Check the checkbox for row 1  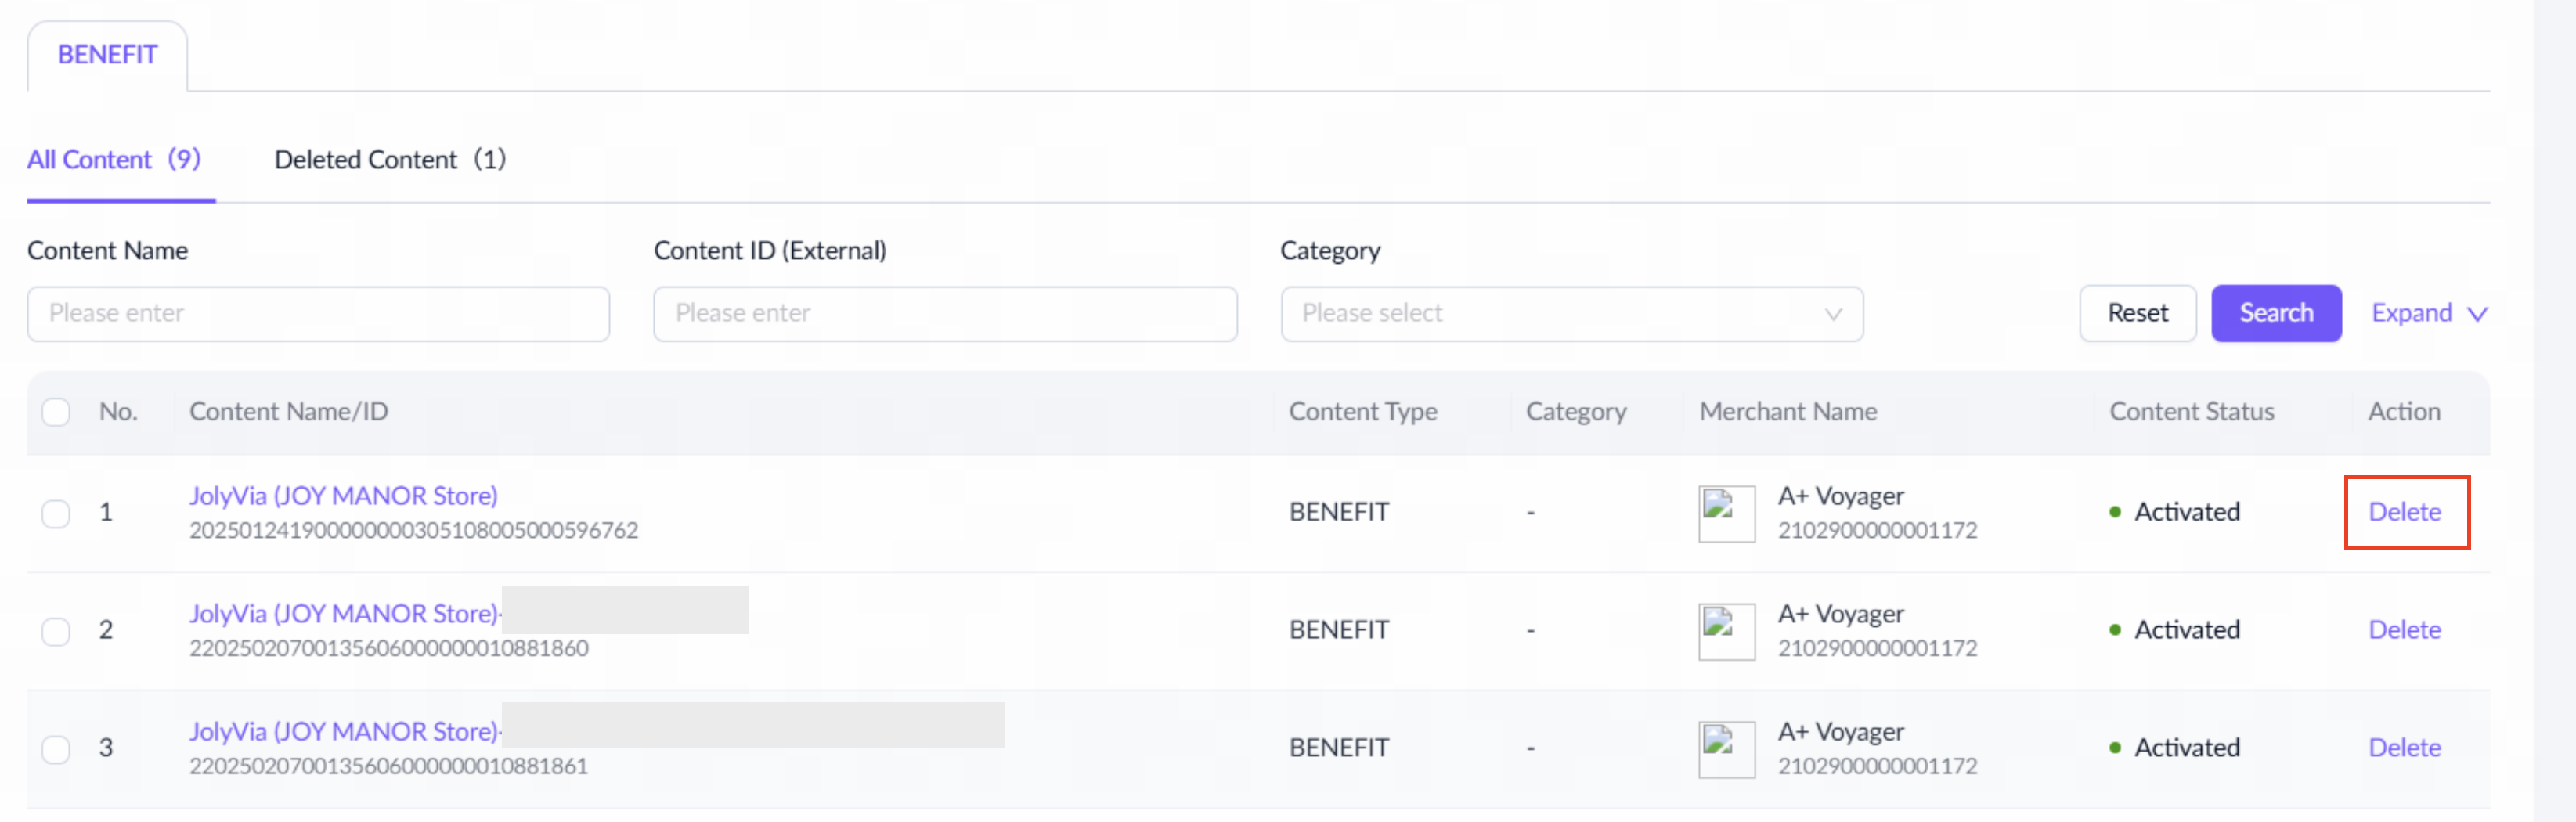point(56,513)
